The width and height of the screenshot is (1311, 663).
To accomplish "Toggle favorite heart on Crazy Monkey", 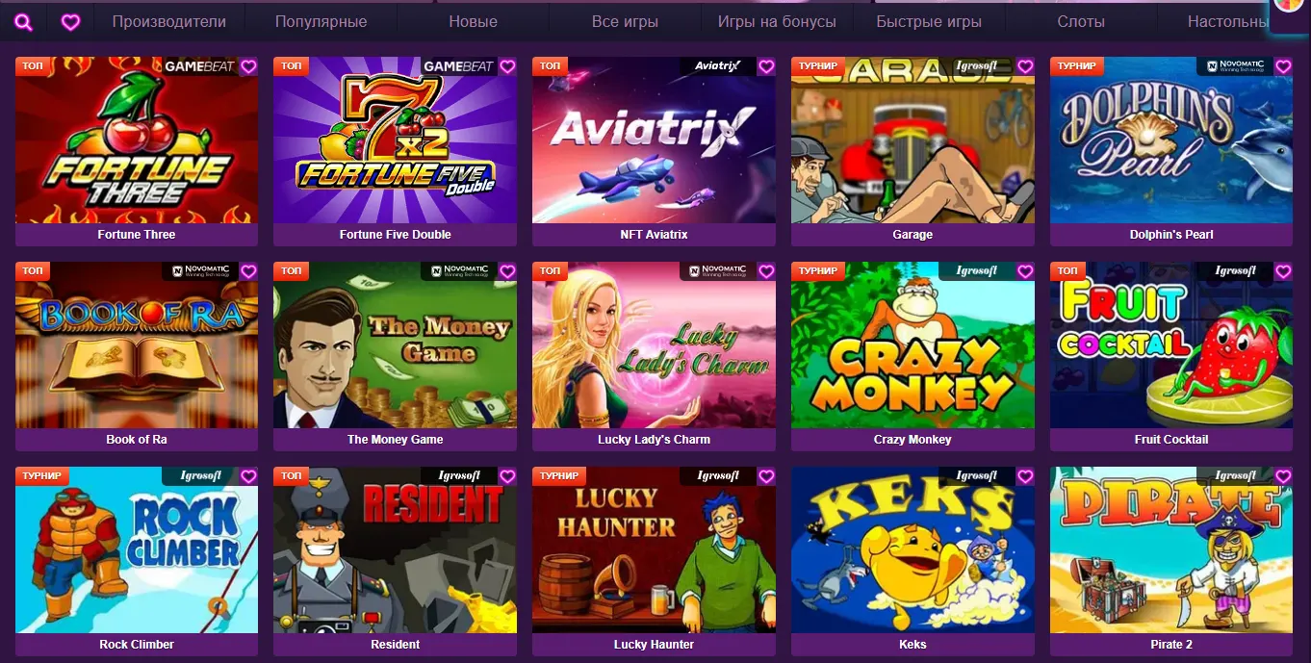I will pos(1025,271).
